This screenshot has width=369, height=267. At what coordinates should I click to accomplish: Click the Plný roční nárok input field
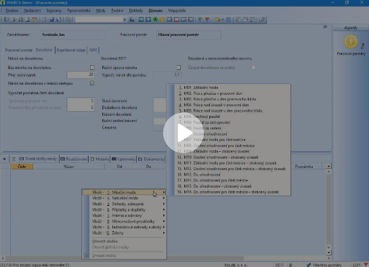pyautogui.click(x=81, y=75)
